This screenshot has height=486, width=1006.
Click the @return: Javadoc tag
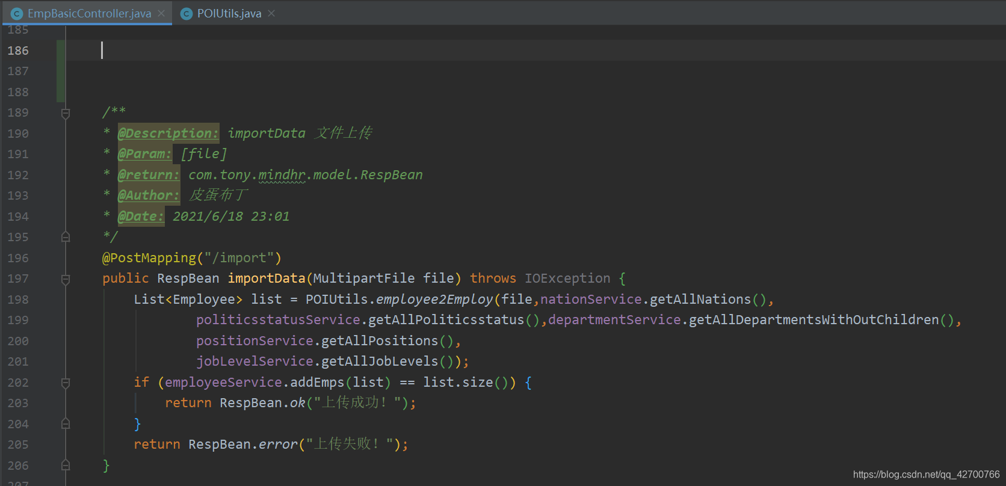[x=149, y=175]
